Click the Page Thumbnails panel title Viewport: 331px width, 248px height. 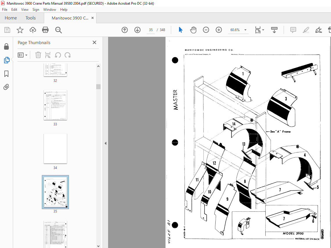point(34,43)
